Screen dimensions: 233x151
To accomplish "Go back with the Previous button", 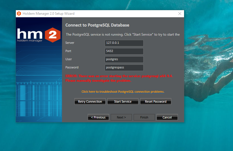I will click(x=98, y=117).
